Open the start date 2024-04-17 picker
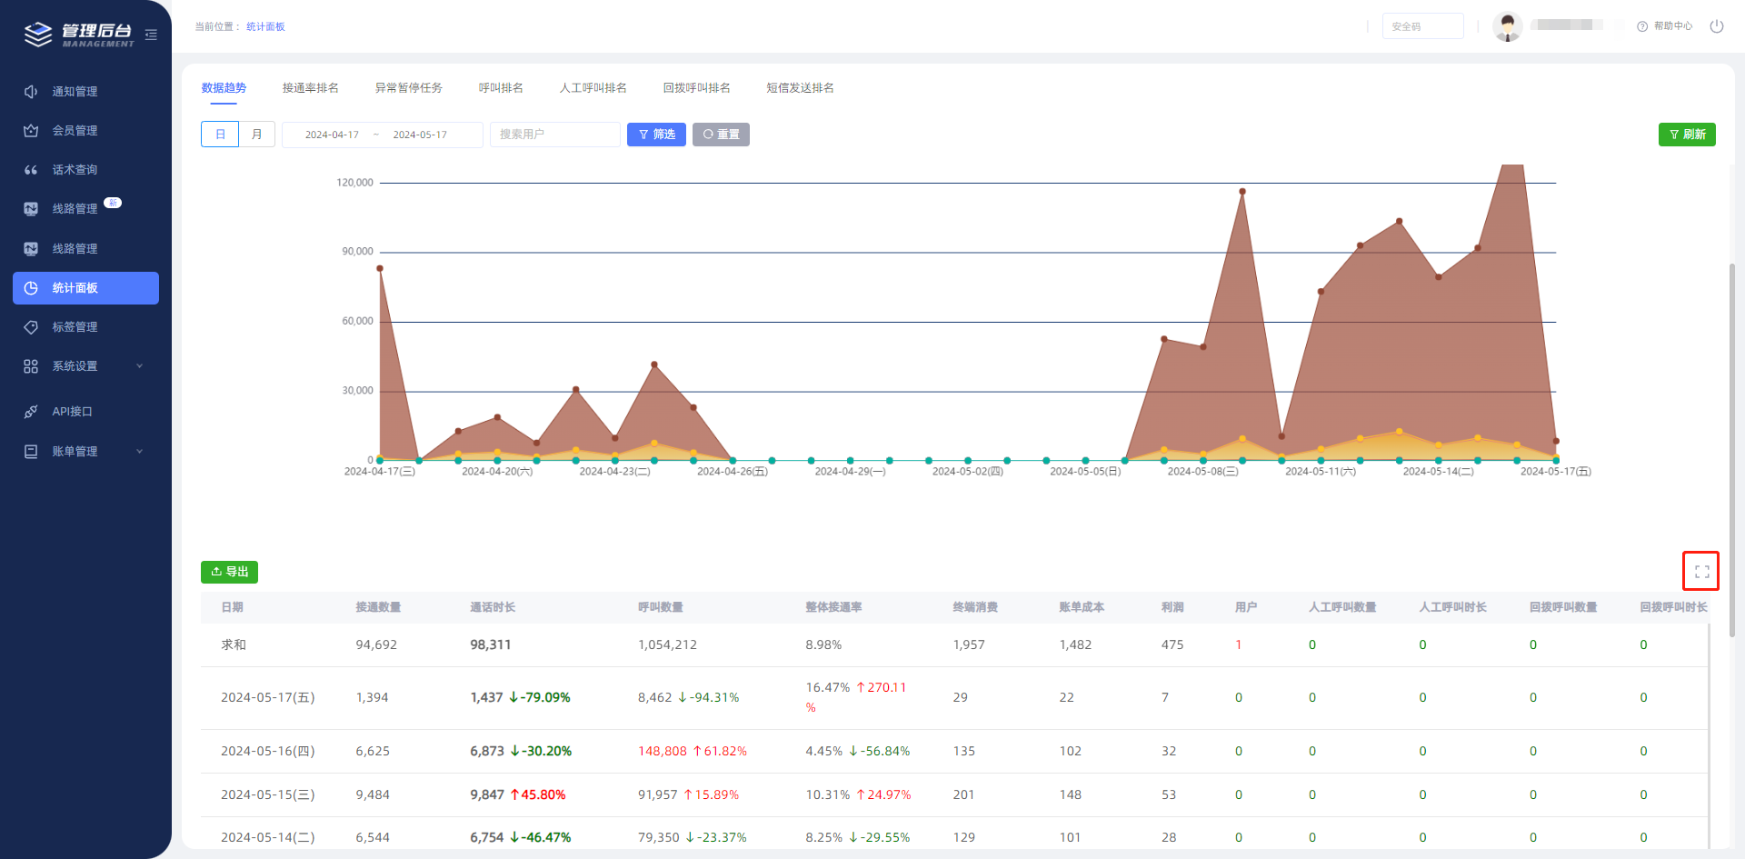 (332, 135)
